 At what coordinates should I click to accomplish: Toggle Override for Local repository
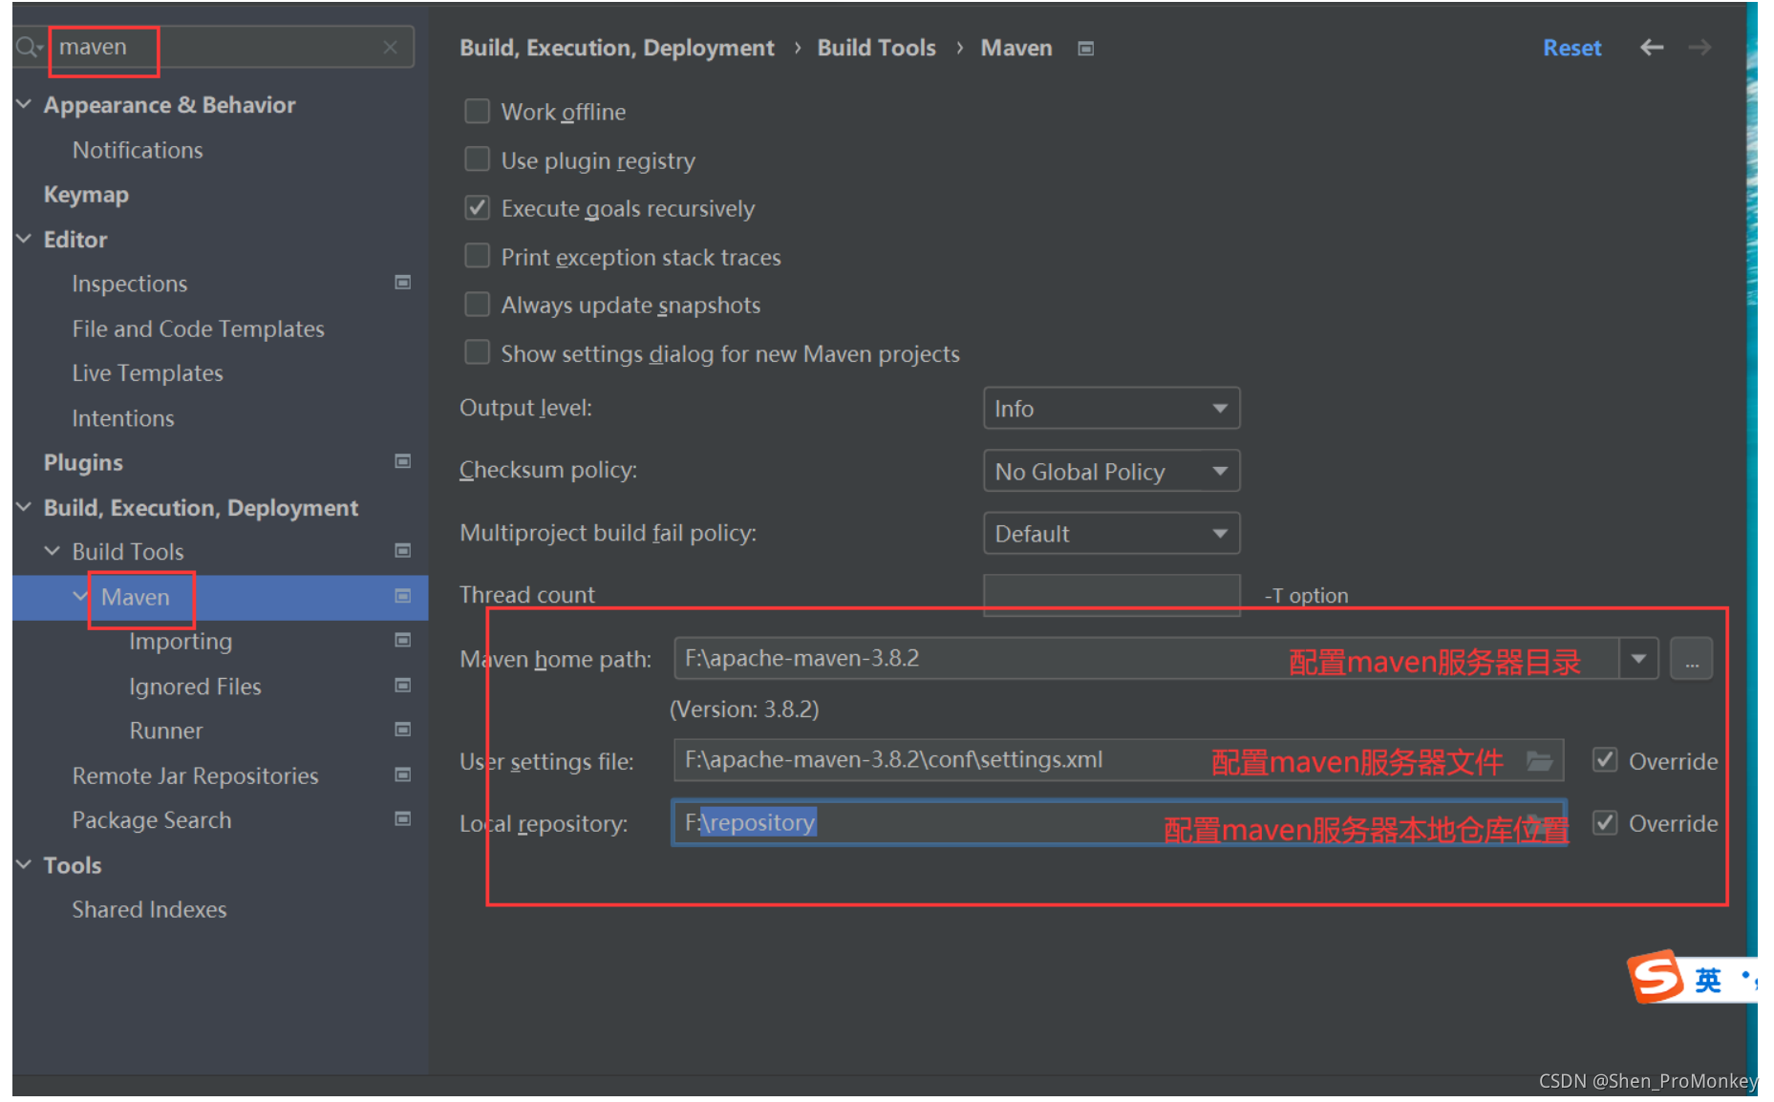click(x=1605, y=823)
